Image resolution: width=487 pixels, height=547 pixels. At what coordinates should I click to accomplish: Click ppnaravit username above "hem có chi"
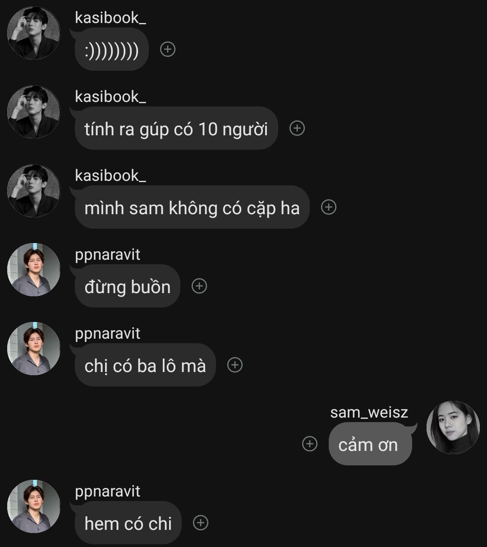point(108,491)
